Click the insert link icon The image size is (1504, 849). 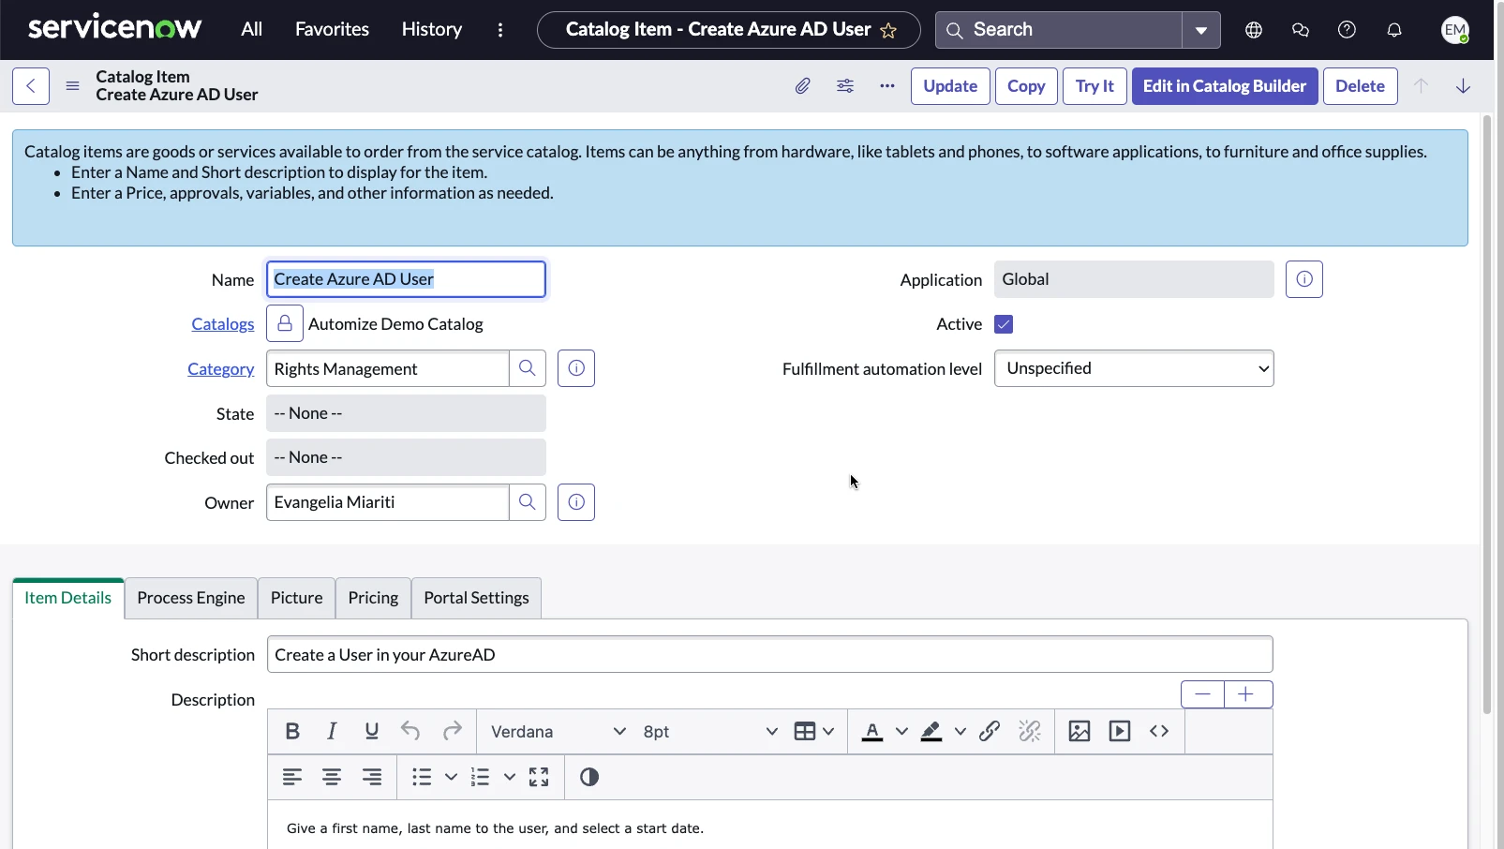tap(990, 732)
